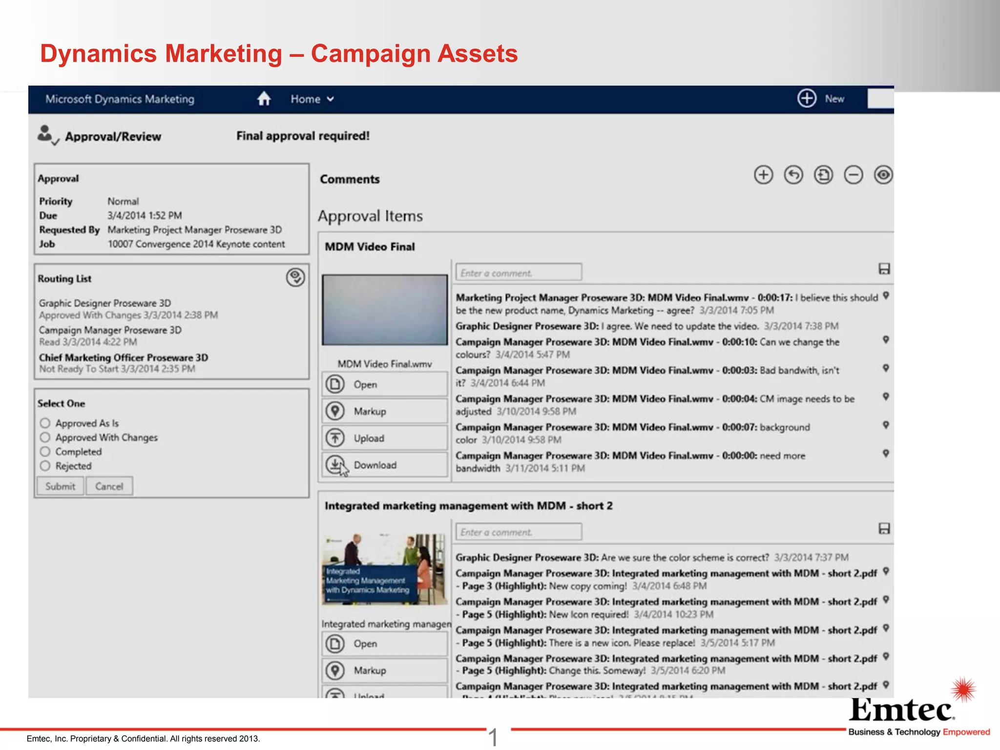Image resolution: width=1000 pixels, height=750 pixels.
Task: Click 'Are we sure the color scheme is correct?' comment
Action: click(685, 557)
